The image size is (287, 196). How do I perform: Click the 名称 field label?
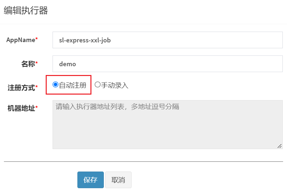tap(28, 64)
